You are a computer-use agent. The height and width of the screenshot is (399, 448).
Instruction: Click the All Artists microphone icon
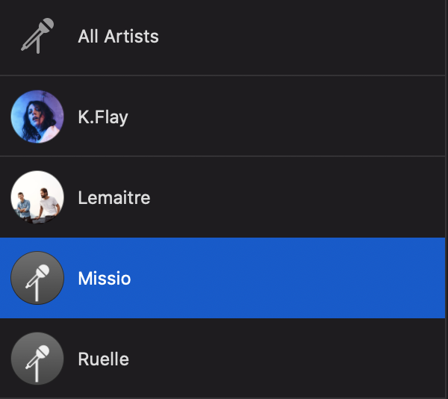tap(37, 36)
